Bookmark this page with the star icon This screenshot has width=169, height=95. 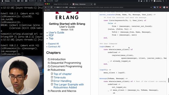click(x=151, y=7)
